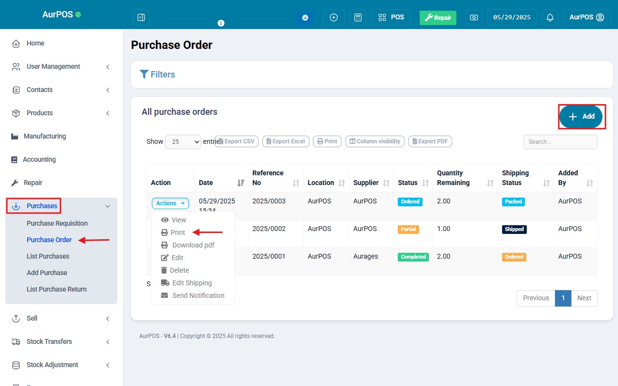Image resolution: width=618 pixels, height=386 pixels.
Task: Click the plus circle icon in header
Action: 334,17
